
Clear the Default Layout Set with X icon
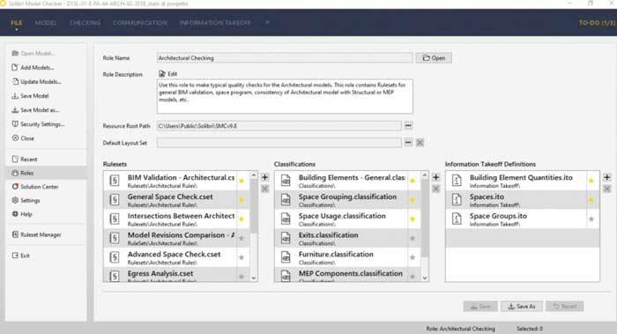coord(420,143)
